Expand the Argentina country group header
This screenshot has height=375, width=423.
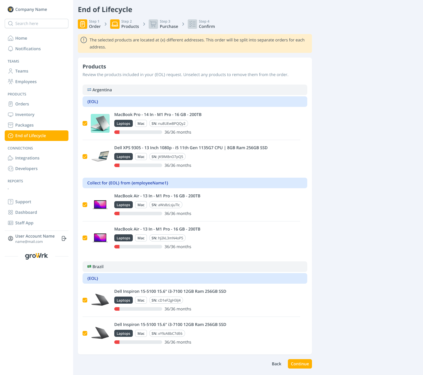195,90
